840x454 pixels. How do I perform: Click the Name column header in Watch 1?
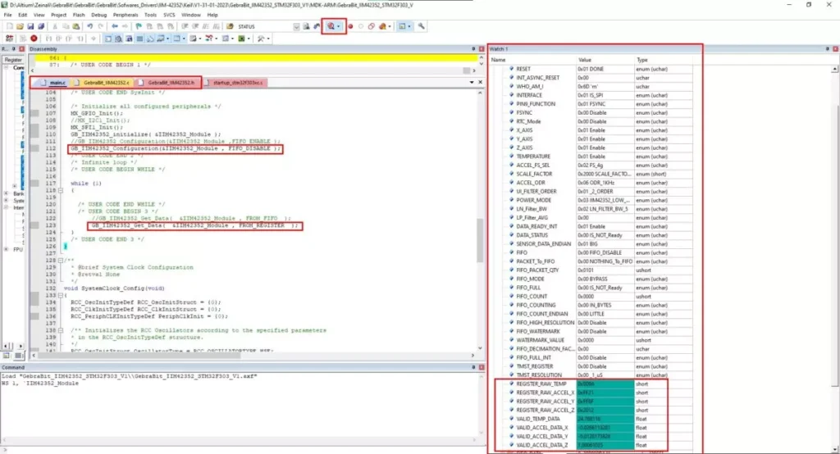pyautogui.click(x=499, y=60)
